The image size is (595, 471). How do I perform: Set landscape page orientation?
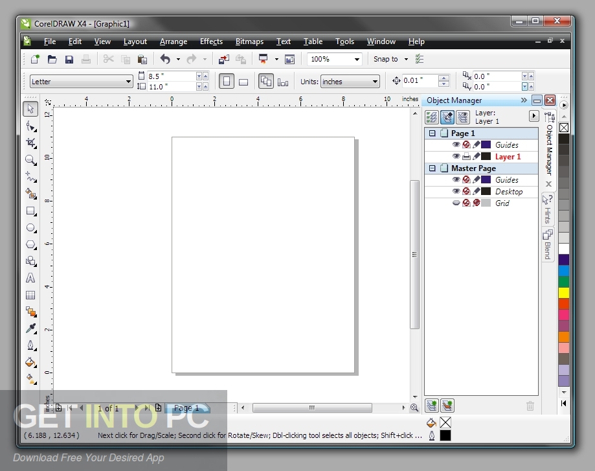(x=243, y=82)
